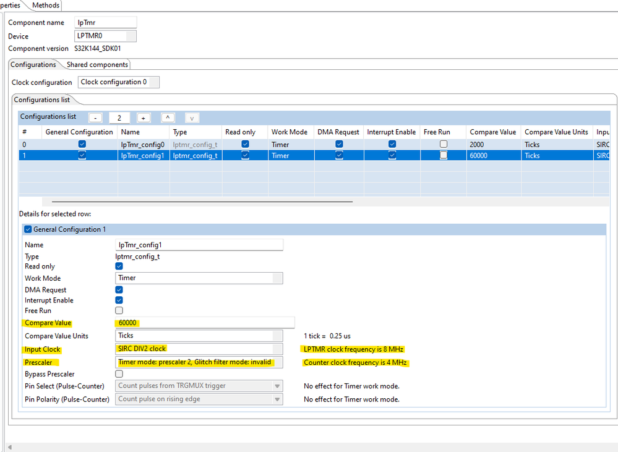This screenshot has height=452, width=618.
Task: Enable the Free Run checkbox in details
Action: click(x=119, y=310)
